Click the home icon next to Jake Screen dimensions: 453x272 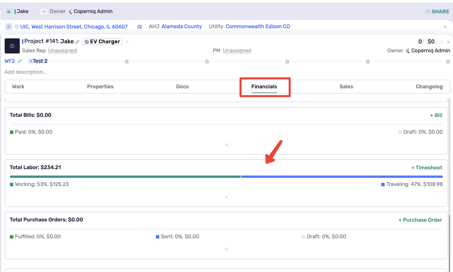click(x=9, y=12)
